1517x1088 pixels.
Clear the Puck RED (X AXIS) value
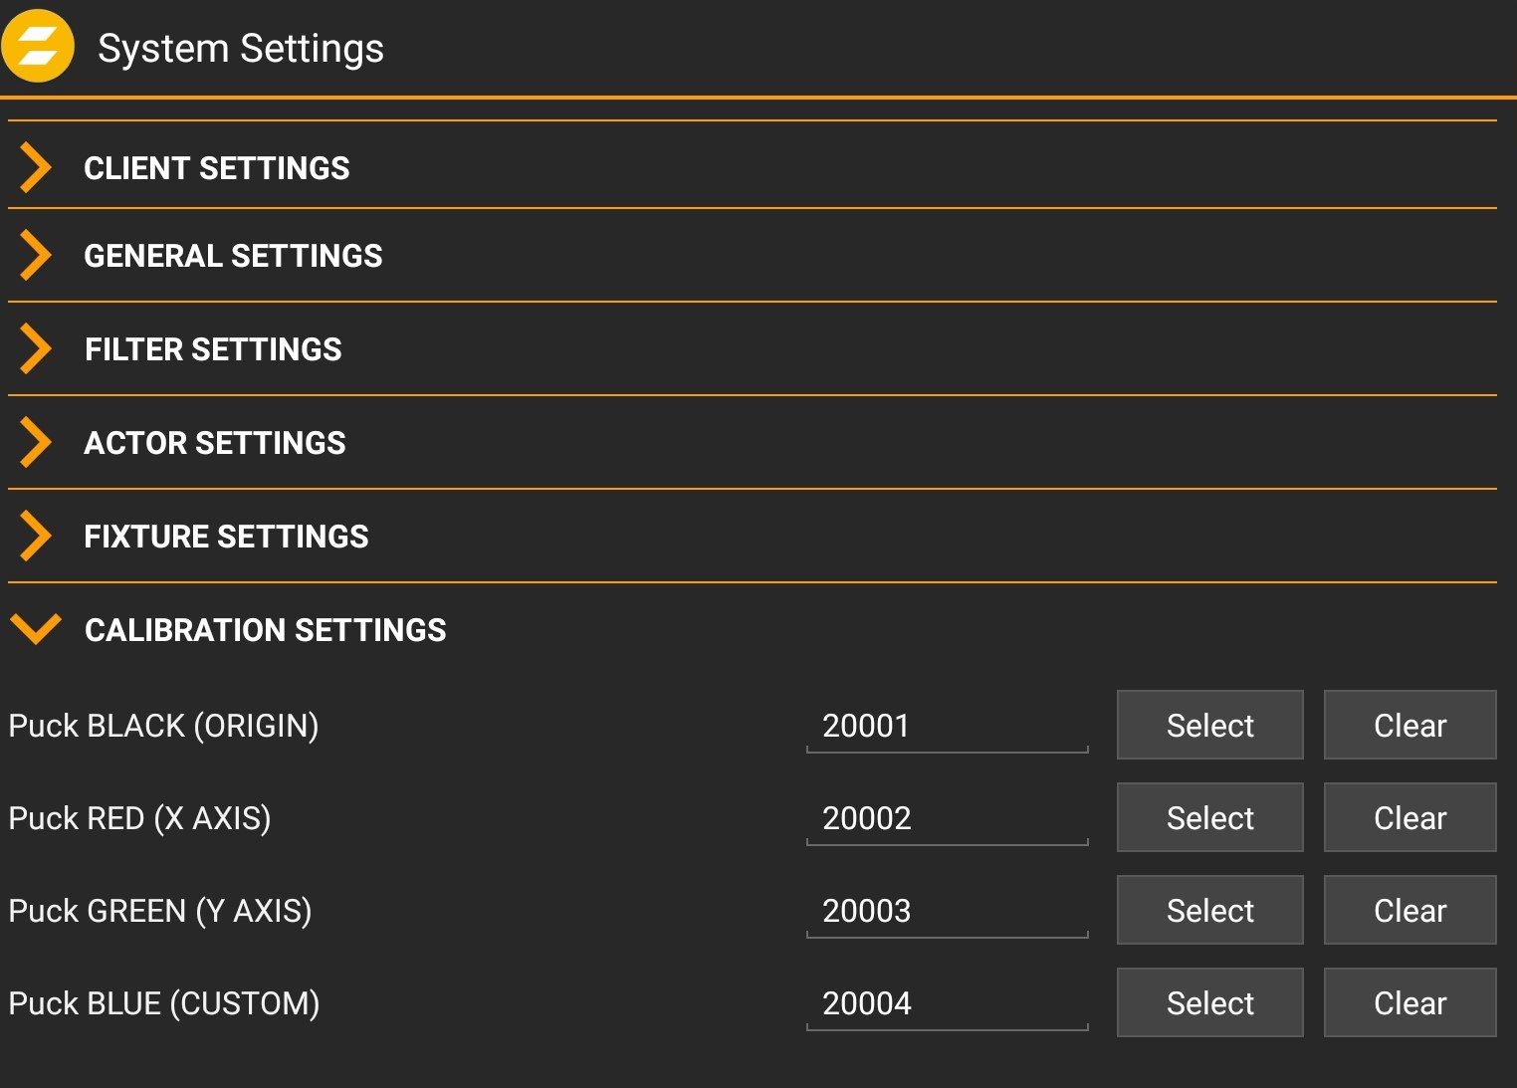pyautogui.click(x=1409, y=817)
